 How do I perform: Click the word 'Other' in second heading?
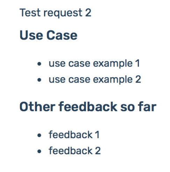click(x=37, y=107)
